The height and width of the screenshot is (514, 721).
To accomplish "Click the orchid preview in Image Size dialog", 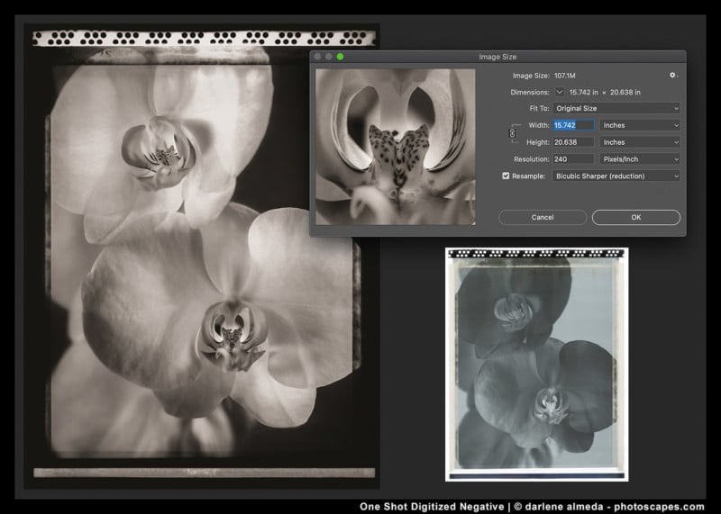I will tap(396, 147).
